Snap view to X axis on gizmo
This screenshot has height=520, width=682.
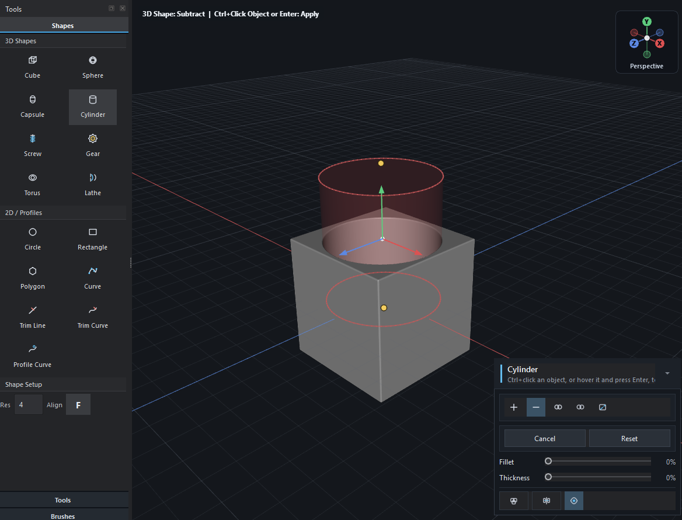pos(660,43)
